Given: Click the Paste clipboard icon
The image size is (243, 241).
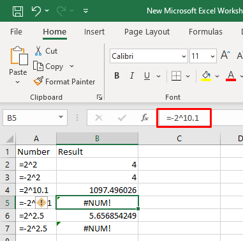Looking at the screenshot, I should pyautogui.click(x=19, y=56).
